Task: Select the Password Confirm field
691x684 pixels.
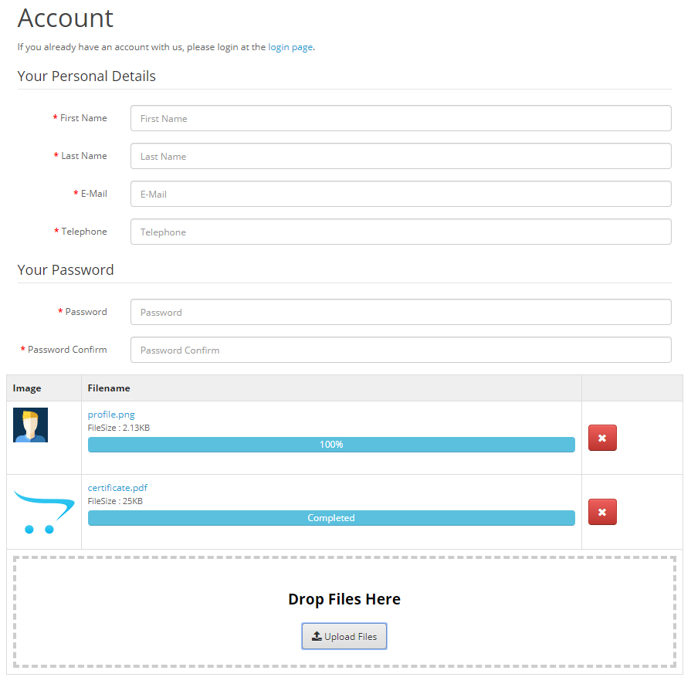Action: coord(401,350)
